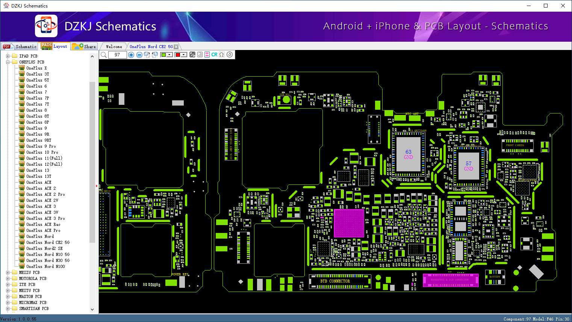This screenshot has height=322, width=572.
Task: Open the OnePlus 3T layout
Action: (x=38, y=74)
